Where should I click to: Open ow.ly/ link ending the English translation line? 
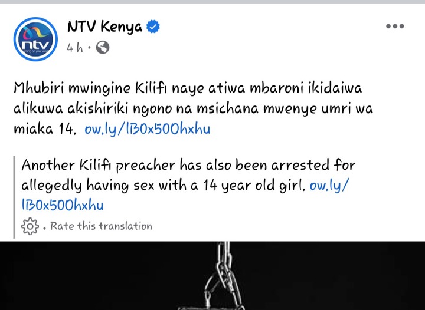(x=329, y=185)
